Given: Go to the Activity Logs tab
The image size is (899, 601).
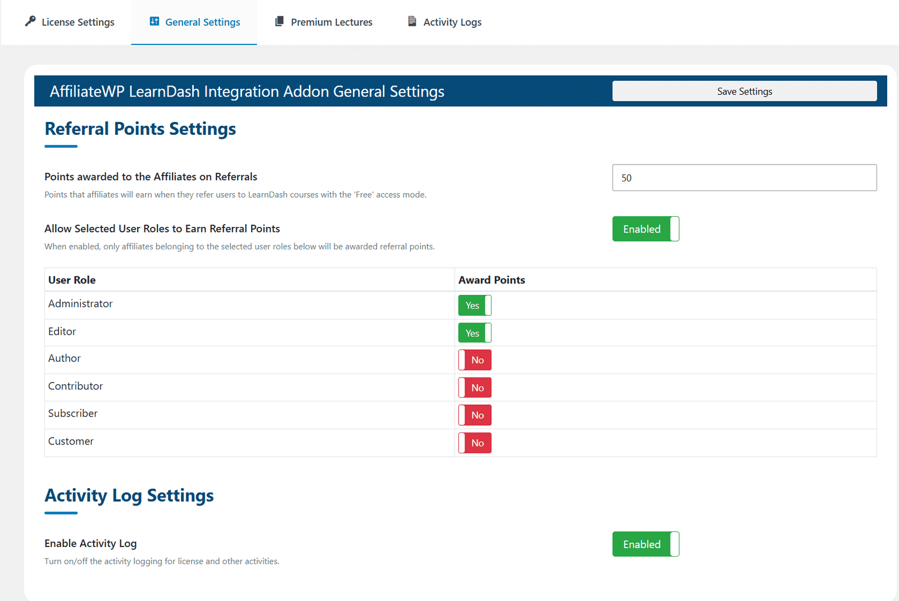Looking at the screenshot, I should pyautogui.click(x=444, y=22).
